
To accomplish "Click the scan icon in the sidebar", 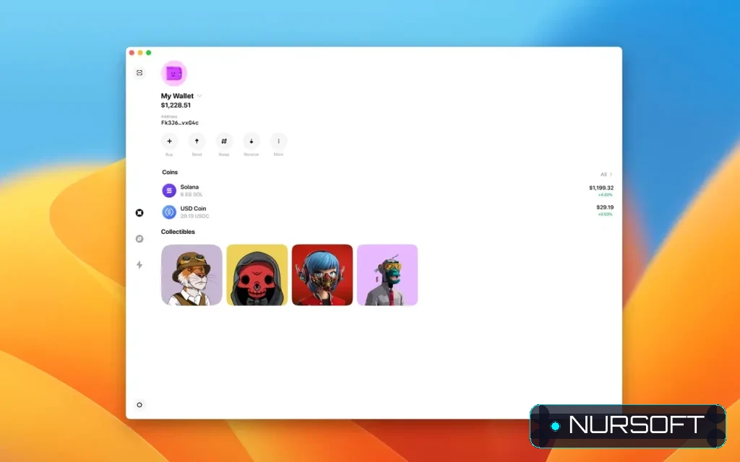I will (139, 73).
